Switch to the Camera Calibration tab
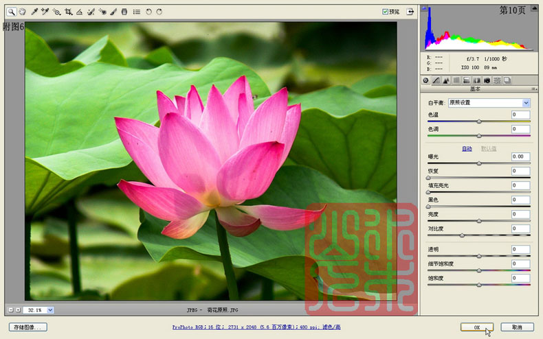 (487, 80)
